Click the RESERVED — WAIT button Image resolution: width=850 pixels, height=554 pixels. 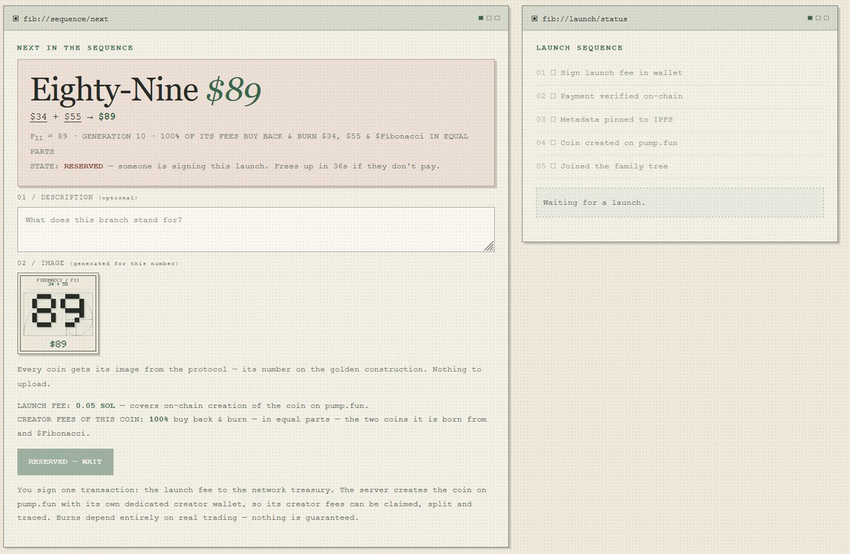point(65,462)
